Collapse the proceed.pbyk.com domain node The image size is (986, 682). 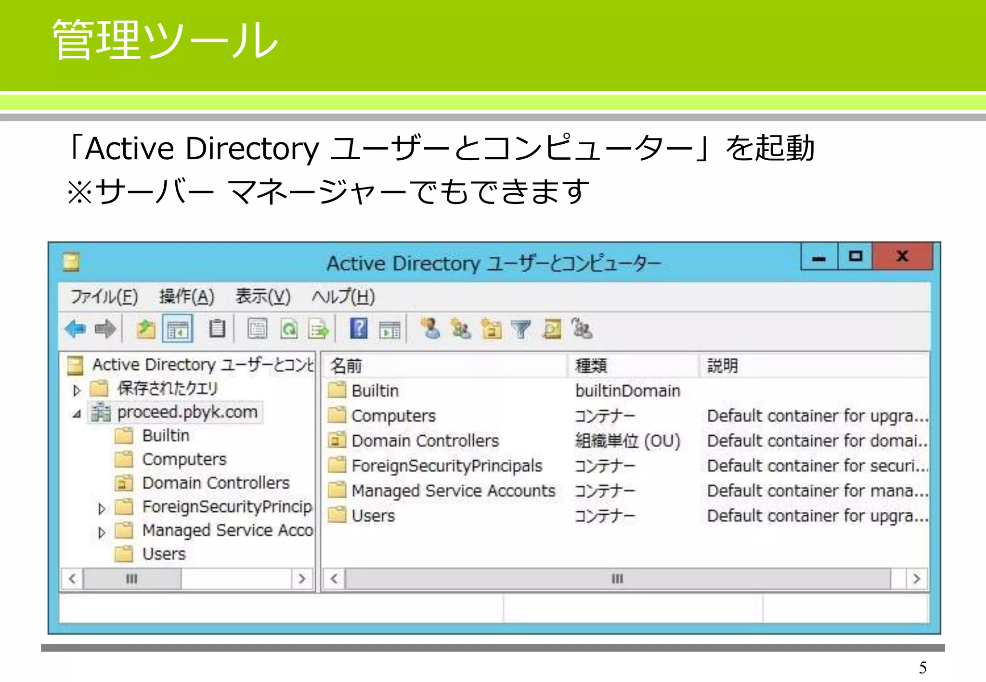tap(77, 414)
